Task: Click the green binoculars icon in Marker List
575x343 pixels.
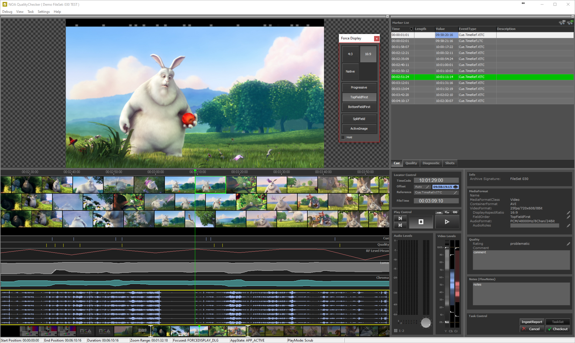Action: 570,23
